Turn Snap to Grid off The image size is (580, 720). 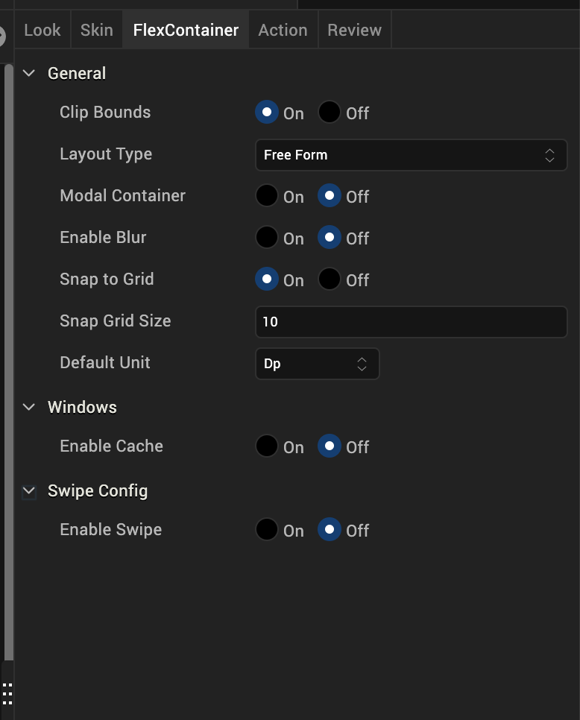coord(330,280)
